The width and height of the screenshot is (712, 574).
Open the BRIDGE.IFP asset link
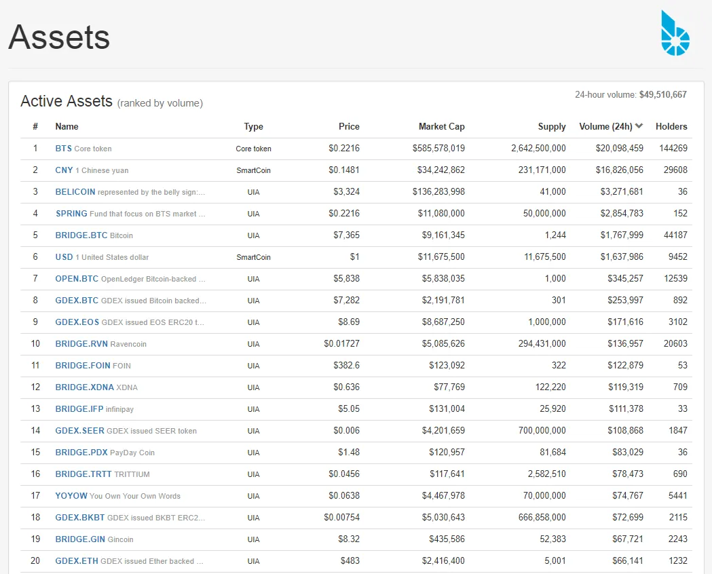point(79,409)
